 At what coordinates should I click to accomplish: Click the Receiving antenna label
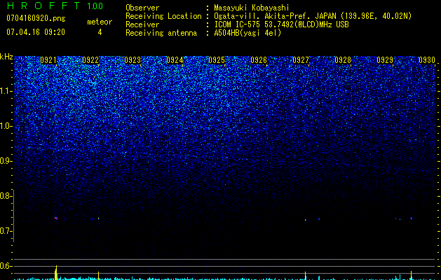161,33
